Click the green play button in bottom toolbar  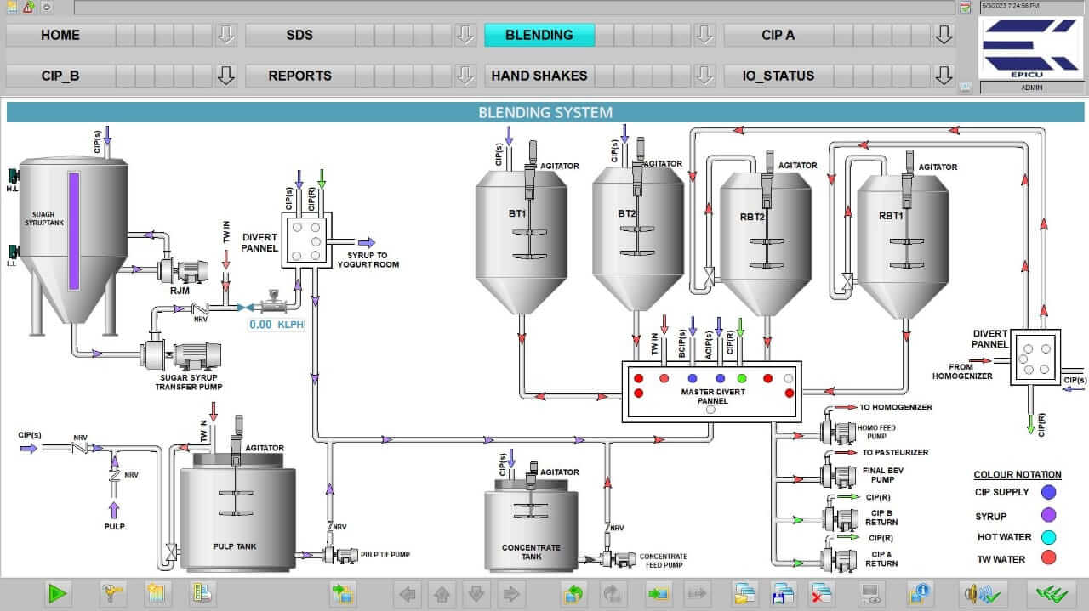pyautogui.click(x=58, y=593)
